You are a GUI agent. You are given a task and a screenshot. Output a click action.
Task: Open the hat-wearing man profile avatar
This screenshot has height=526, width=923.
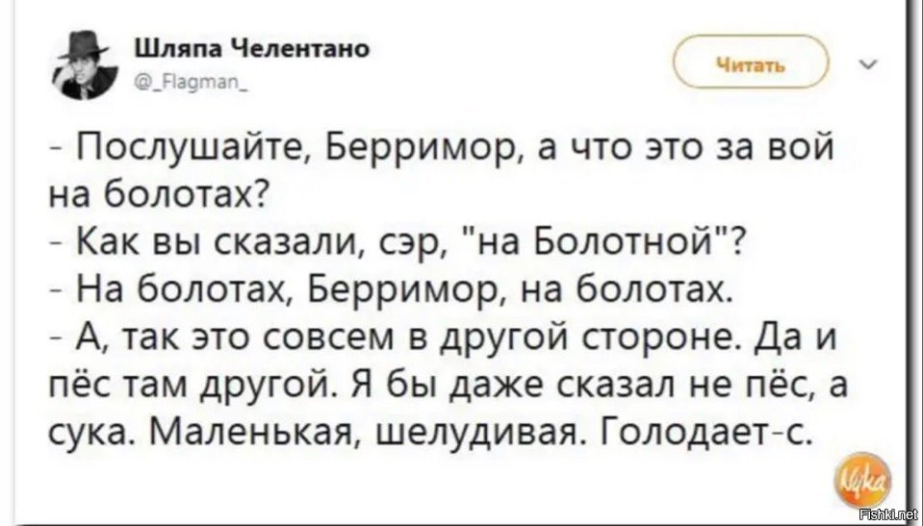pos(84,65)
